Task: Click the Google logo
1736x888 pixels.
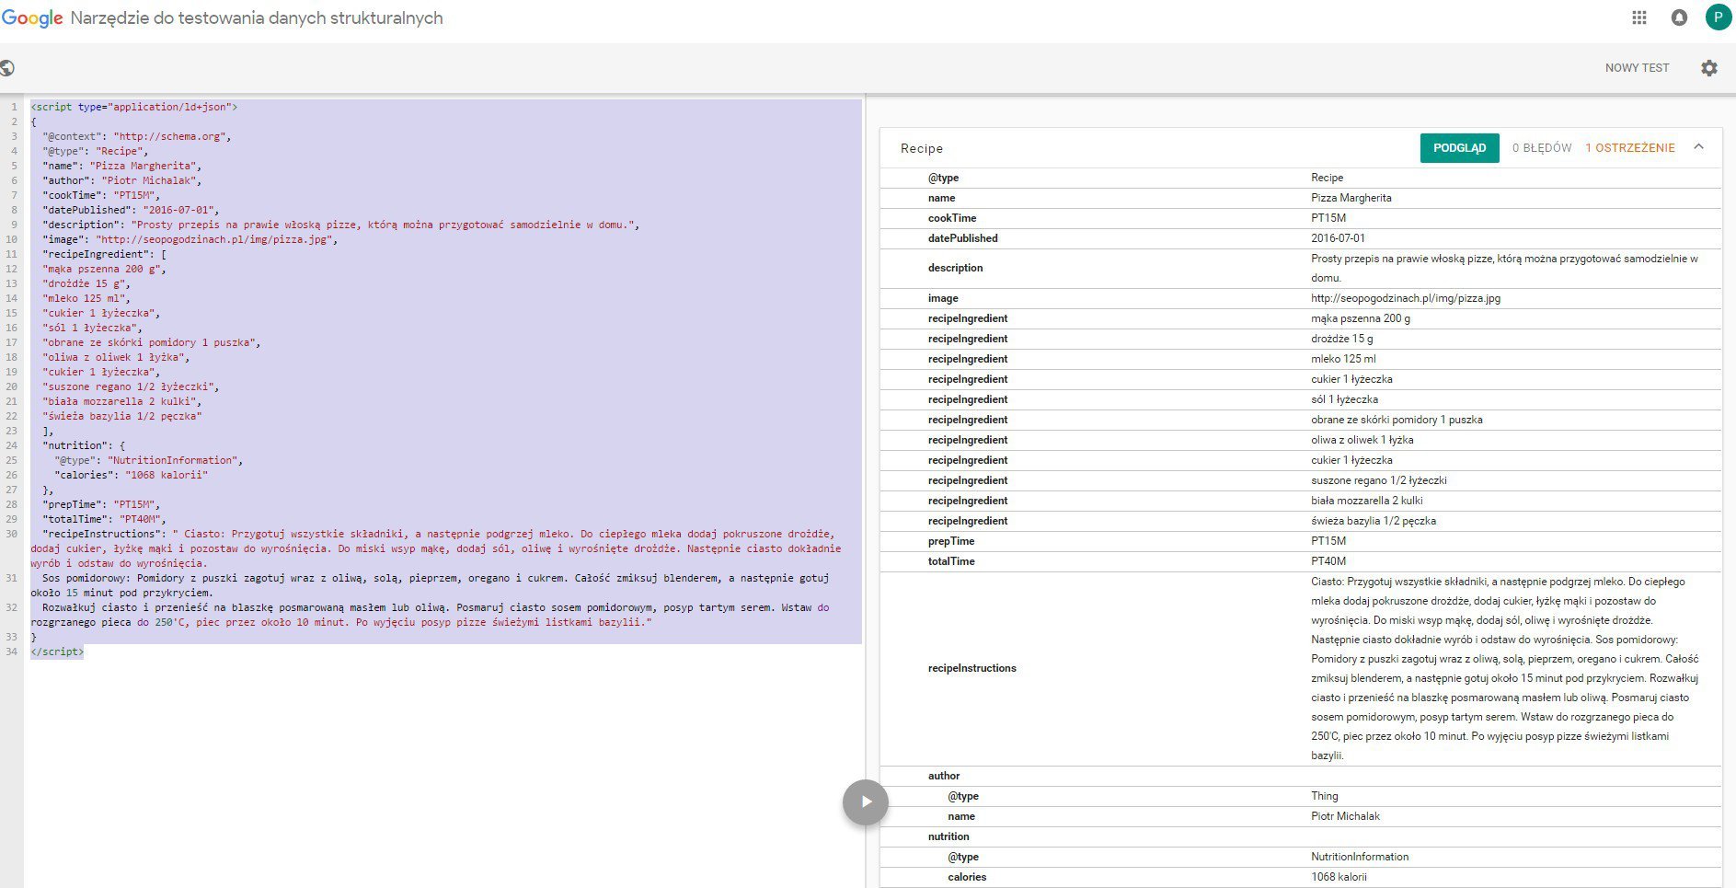Action: click(32, 18)
